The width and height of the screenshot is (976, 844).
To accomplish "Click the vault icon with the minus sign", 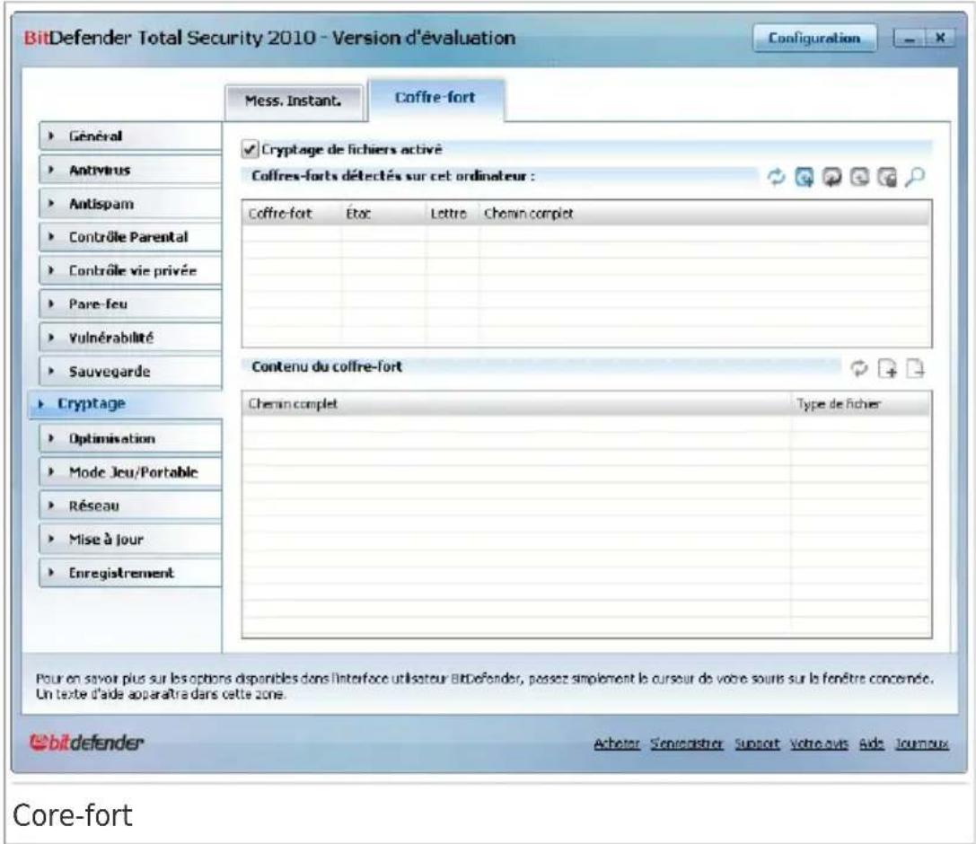I will click(x=859, y=178).
